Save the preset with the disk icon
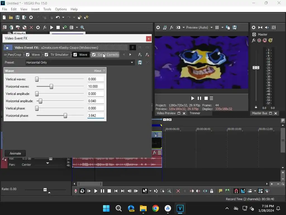The width and height of the screenshot is (286, 215). 140,62
